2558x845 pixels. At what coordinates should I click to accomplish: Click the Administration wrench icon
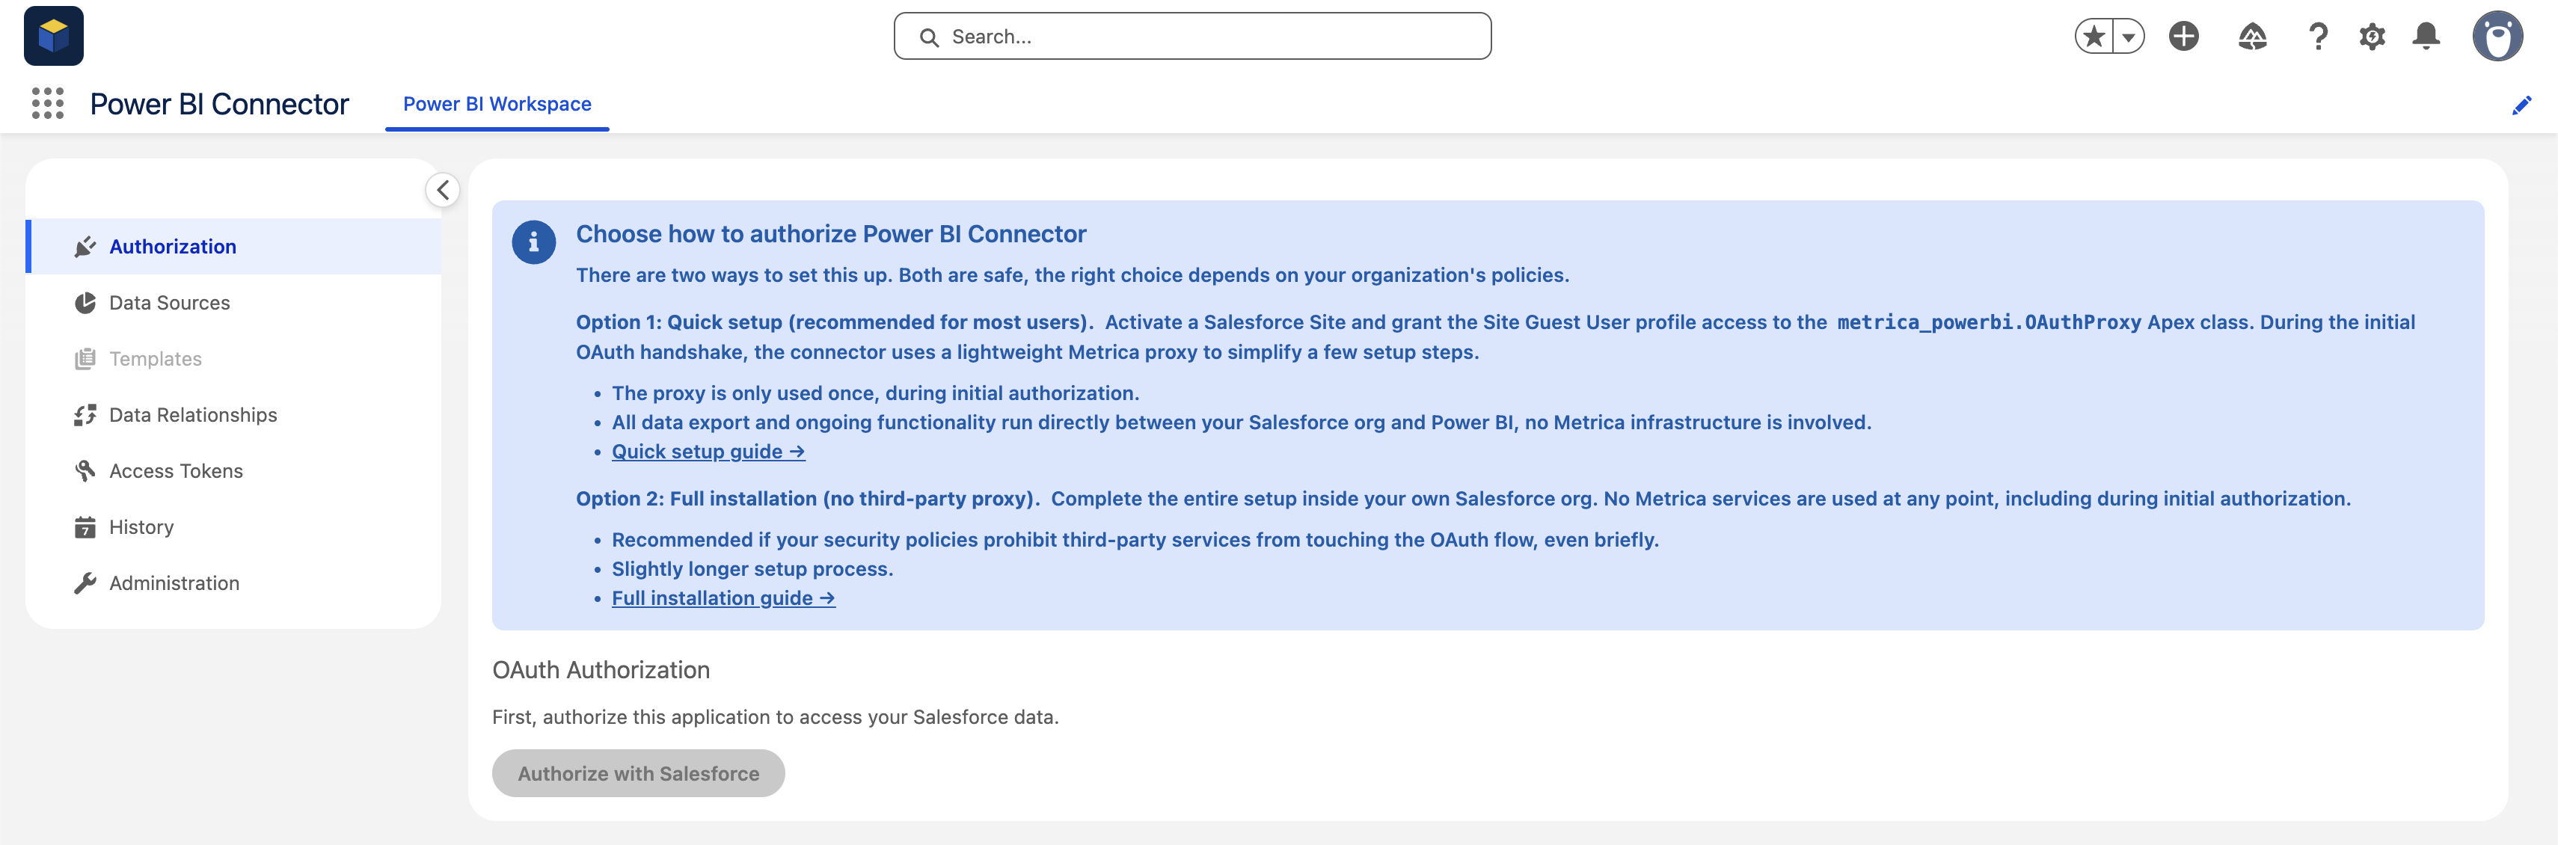click(x=85, y=583)
